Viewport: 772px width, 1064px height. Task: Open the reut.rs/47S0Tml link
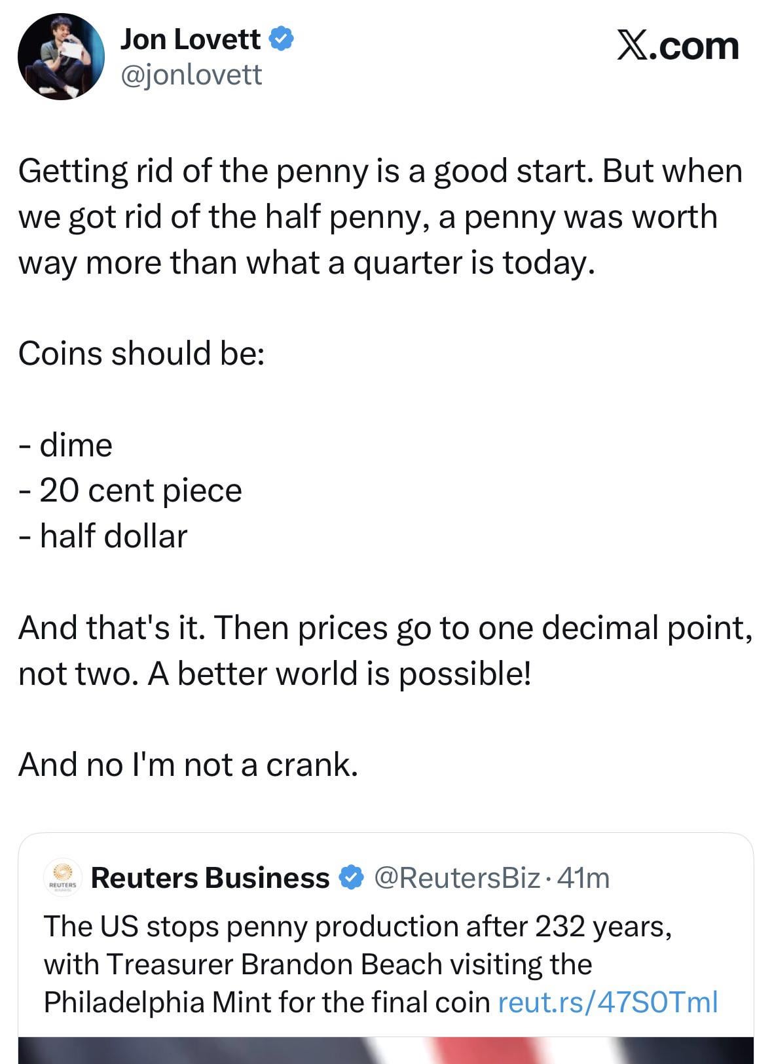click(608, 1002)
